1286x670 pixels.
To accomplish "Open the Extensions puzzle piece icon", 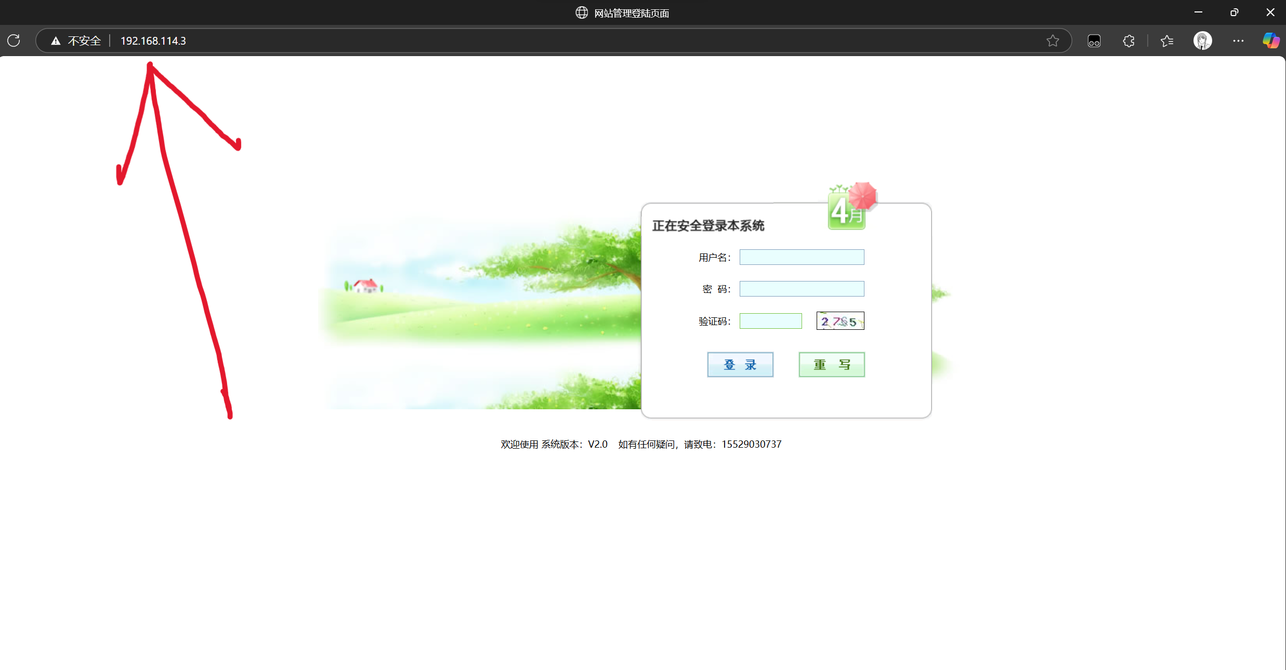I will tap(1128, 41).
